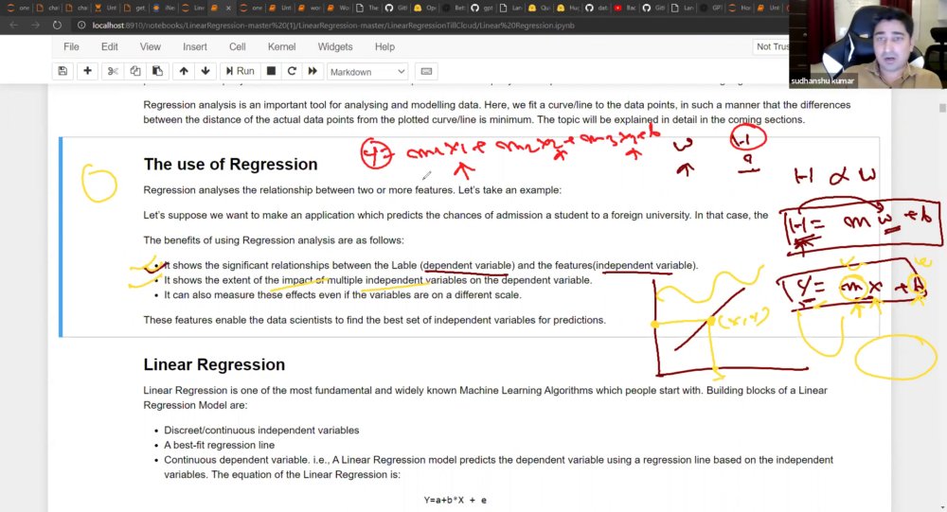Switch to the browser tab labeled 'Bet'
This screenshot has width=947, height=512.
pos(455,8)
